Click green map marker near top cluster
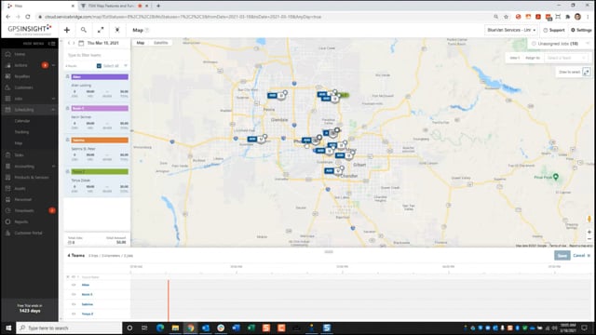 pyautogui.click(x=344, y=95)
